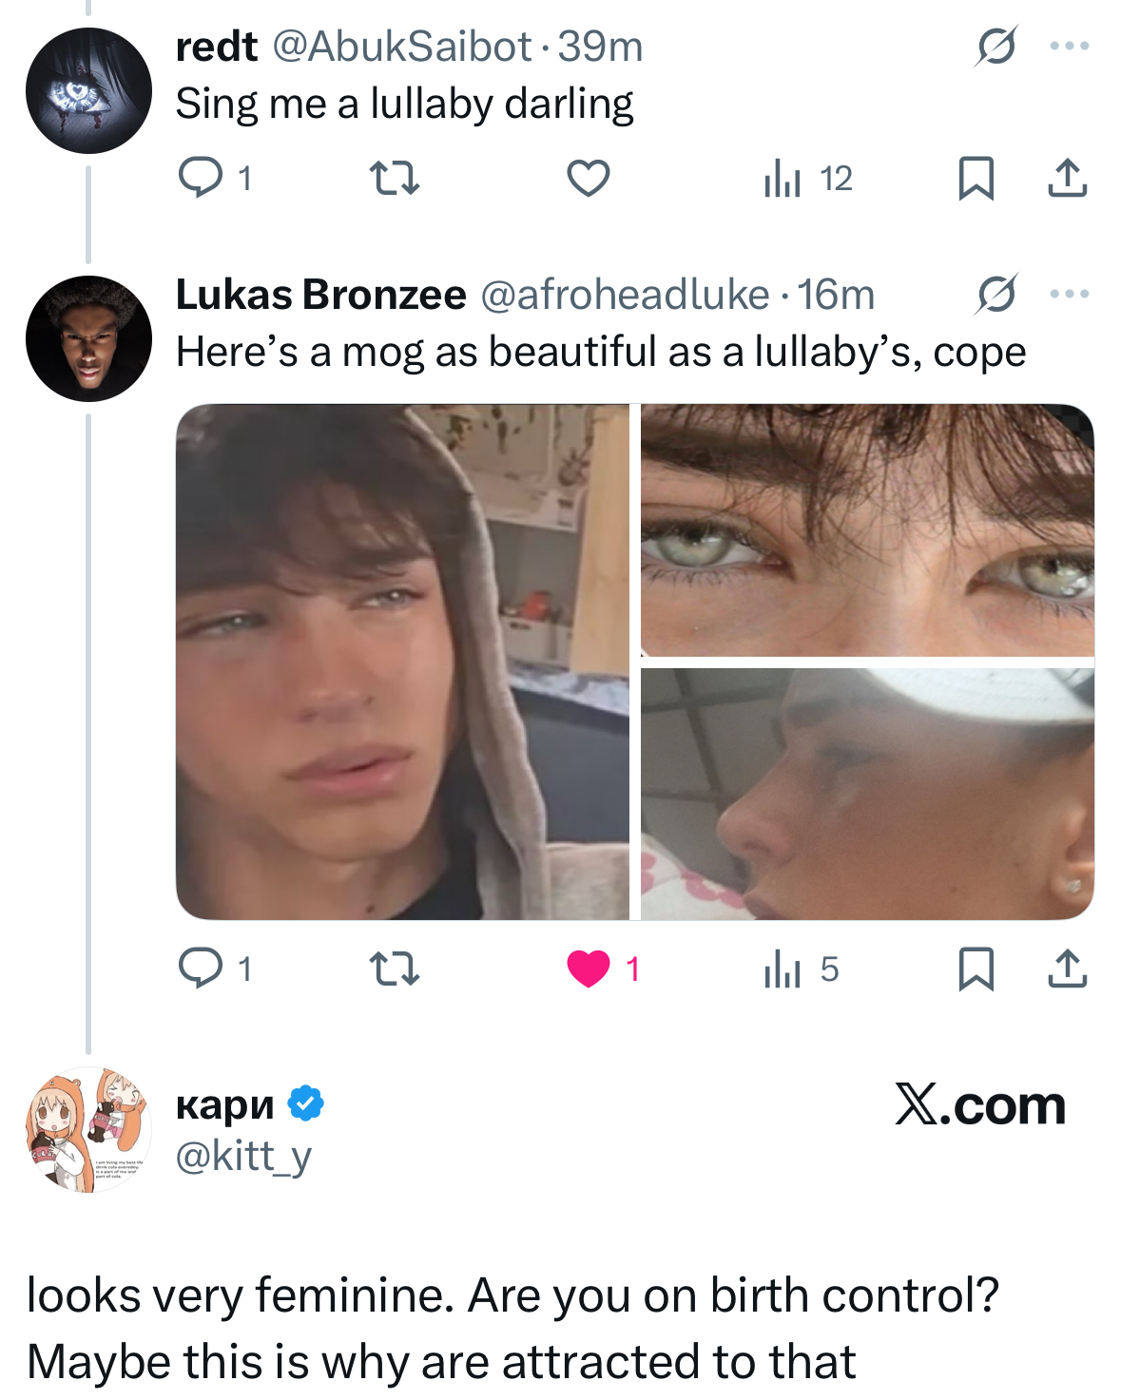Open Lukas Bronzee's profile name link
Image resolution: width=1121 pixels, height=1400 pixels.
tap(320, 295)
